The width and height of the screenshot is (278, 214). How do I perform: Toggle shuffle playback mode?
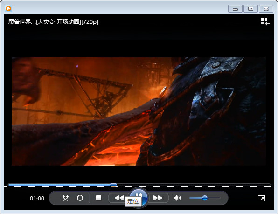(x=65, y=198)
